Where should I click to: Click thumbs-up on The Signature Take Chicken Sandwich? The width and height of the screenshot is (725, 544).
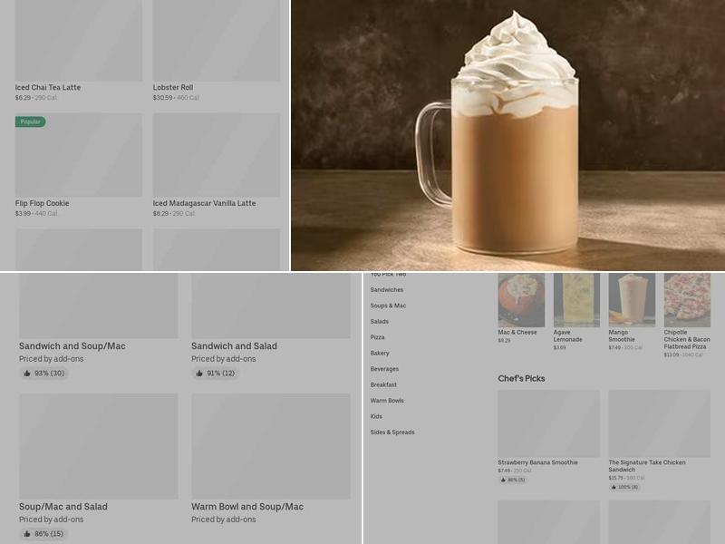(x=612, y=487)
